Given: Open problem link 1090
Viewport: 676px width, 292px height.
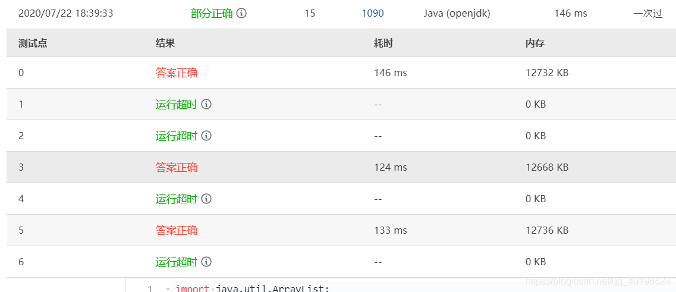Looking at the screenshot, I should (x=373, y=13).
